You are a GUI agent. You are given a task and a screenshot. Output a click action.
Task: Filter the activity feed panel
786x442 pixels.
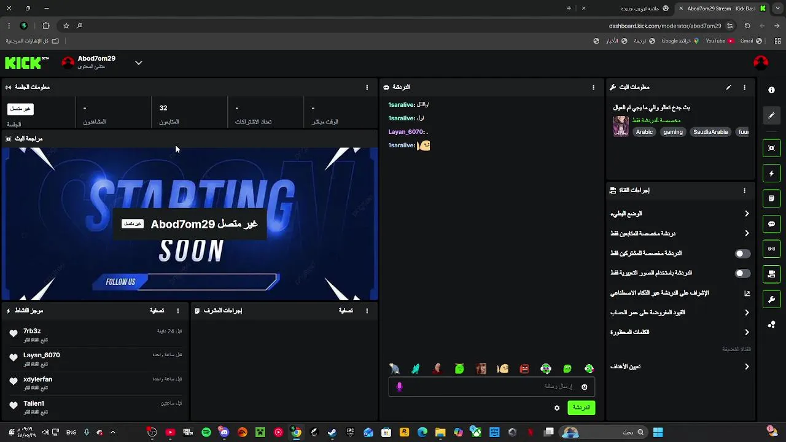(x=157, y=311)
